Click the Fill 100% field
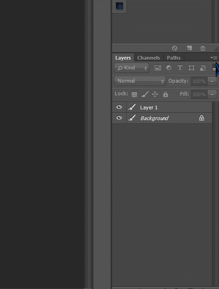 point(199,94)
